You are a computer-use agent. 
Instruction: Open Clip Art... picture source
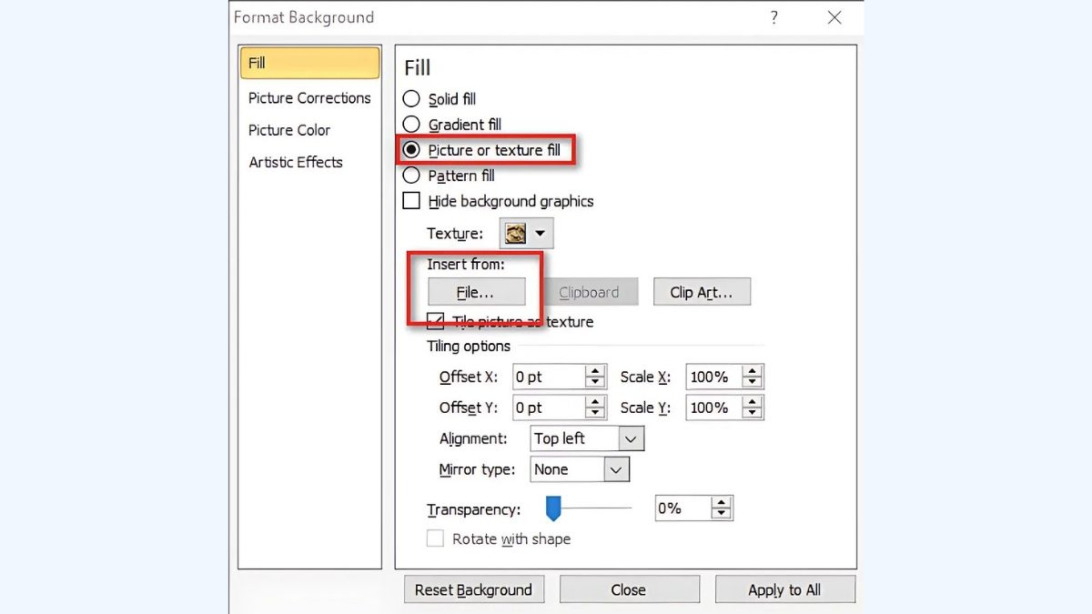(x=702, y=292)
